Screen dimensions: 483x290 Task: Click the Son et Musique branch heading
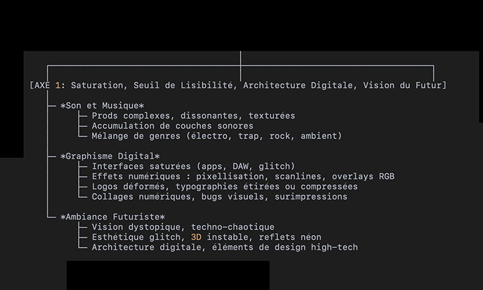[x=102, y=105]
